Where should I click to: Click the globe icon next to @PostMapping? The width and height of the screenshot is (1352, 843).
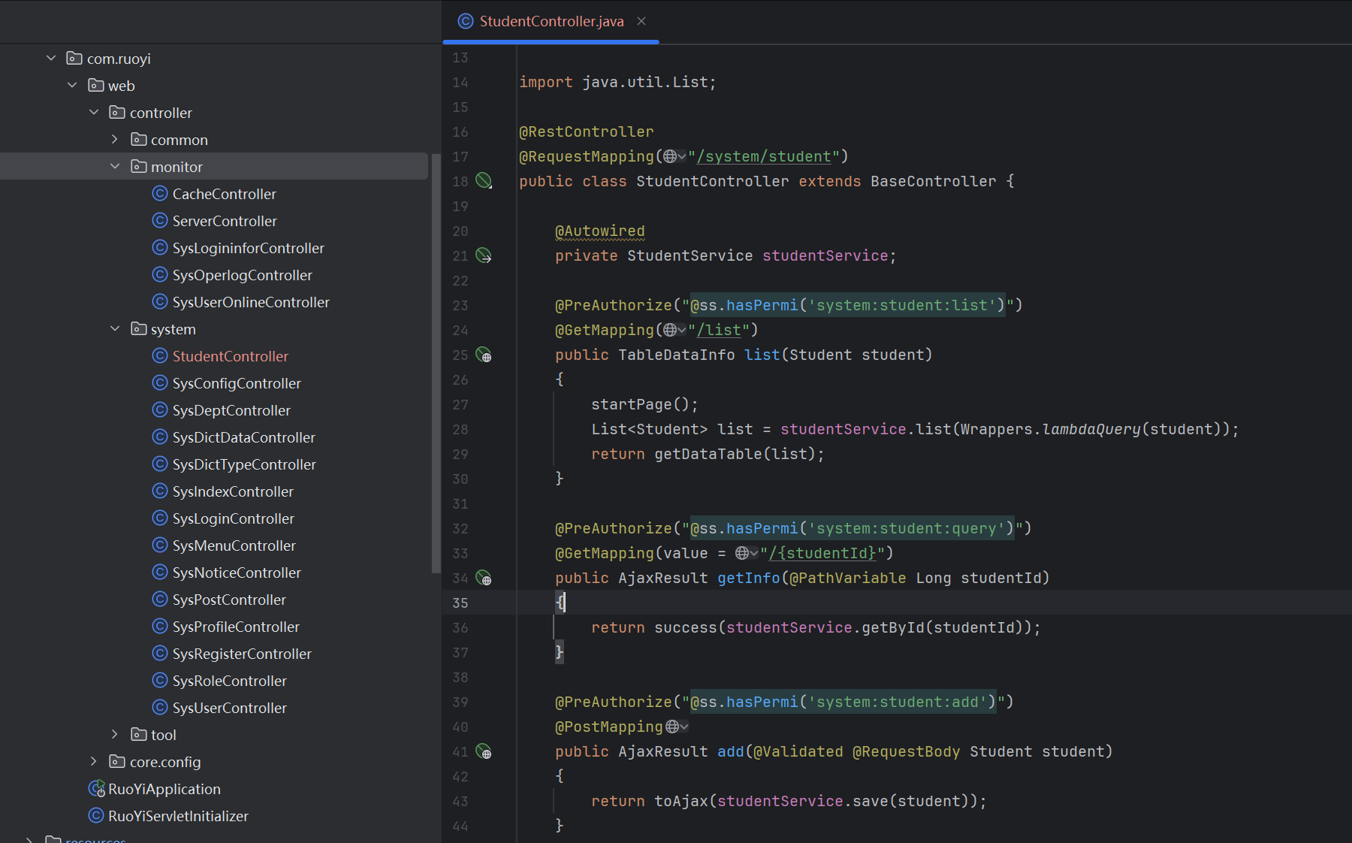click(x=673, y=727)
